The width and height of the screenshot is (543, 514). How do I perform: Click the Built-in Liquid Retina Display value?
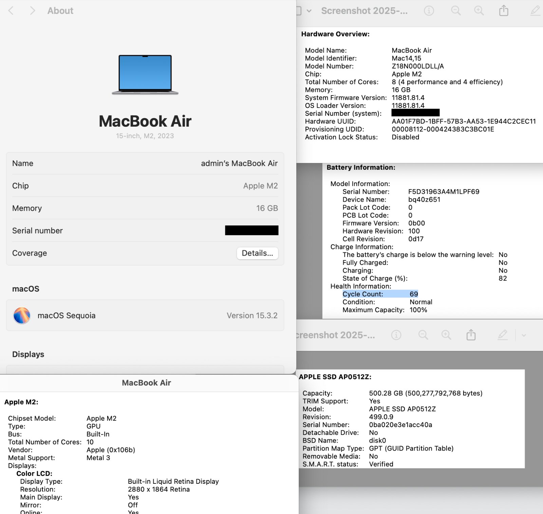point(173,481)
